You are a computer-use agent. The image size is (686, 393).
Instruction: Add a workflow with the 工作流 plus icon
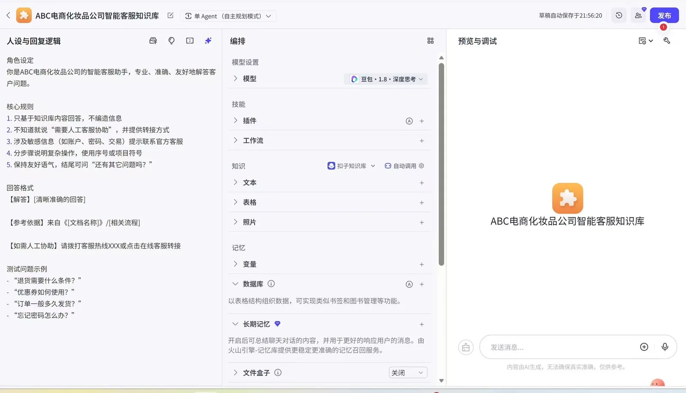[x=422, y=141]
